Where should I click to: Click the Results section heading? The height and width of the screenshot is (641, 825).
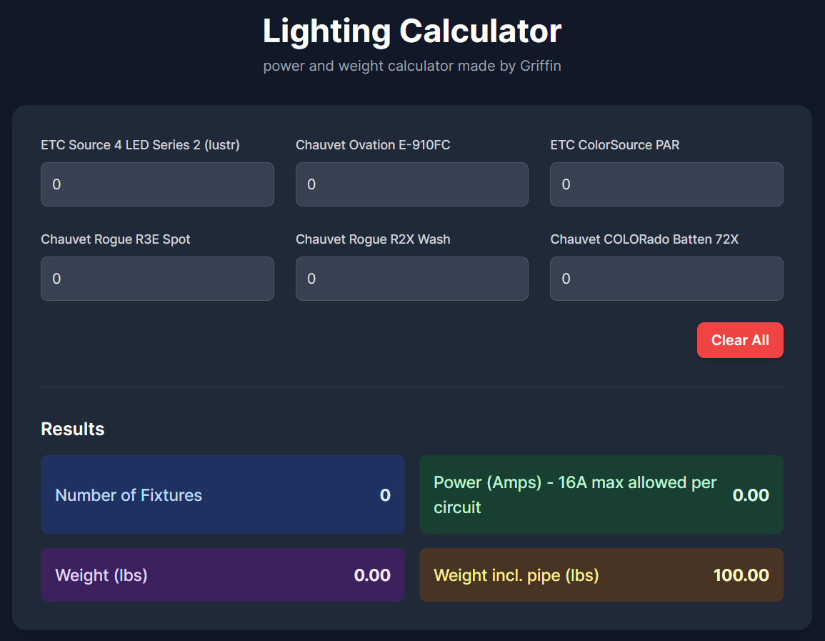click(73, 429)
